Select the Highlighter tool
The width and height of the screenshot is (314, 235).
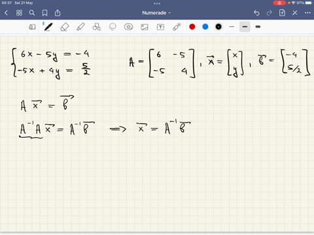(80, 27)
